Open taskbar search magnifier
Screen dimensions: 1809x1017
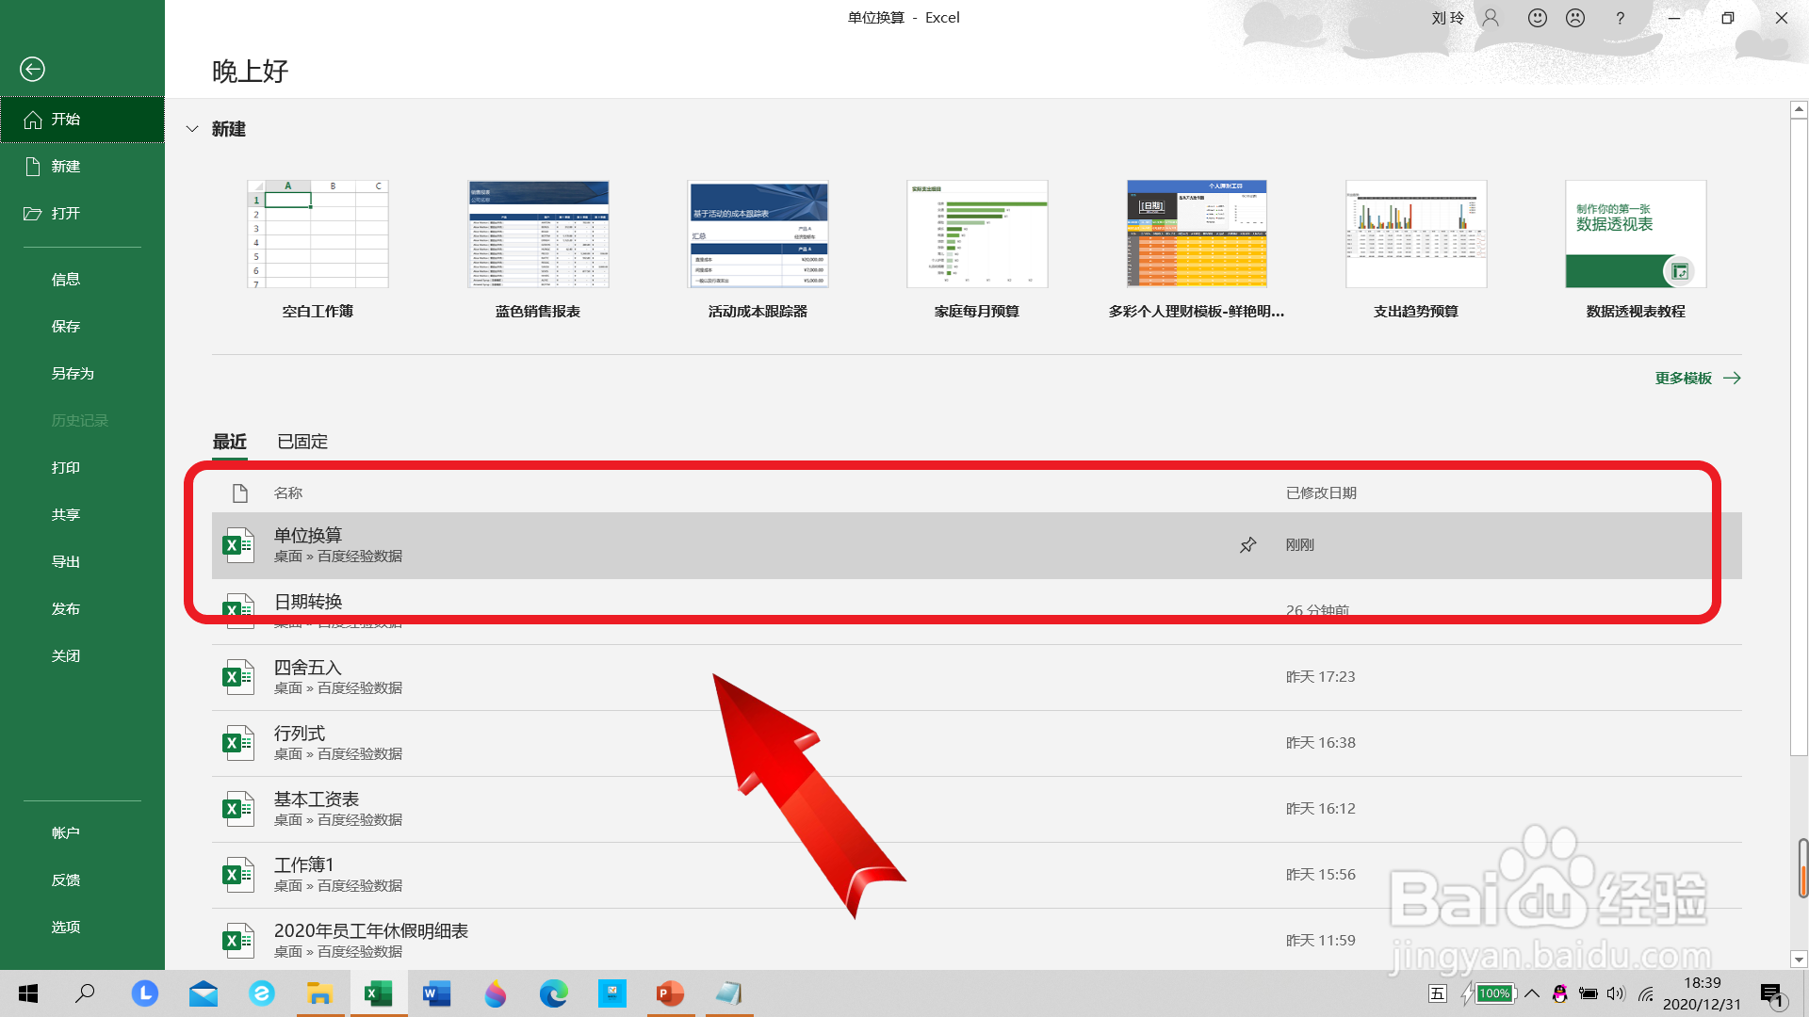pyautogui.click(x=85, y=993)
